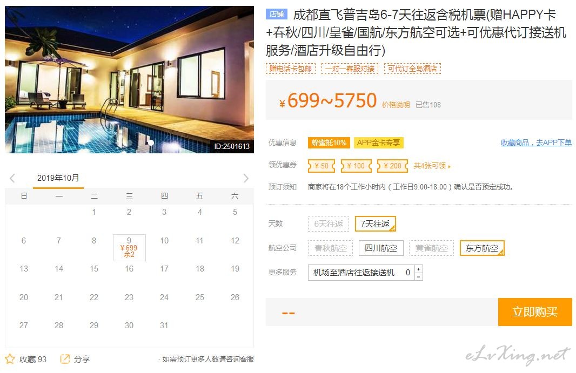Click the 店铺 shop badge
Viewport: 576px width, 373px height.
click(x=276, y=14)
